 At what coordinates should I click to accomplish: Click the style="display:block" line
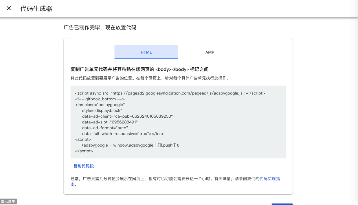102,110
